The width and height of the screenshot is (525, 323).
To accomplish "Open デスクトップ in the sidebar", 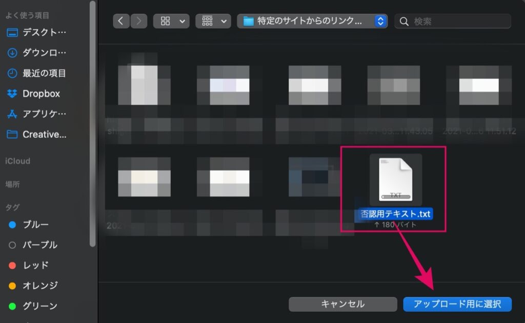I will click(44, 32).
